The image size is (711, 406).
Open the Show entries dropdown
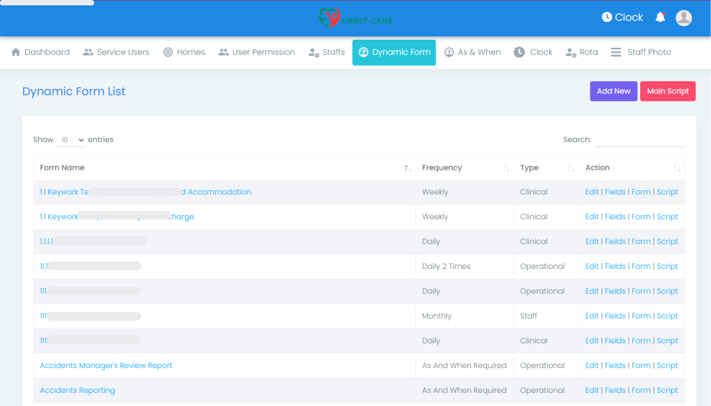coord(70,139)
